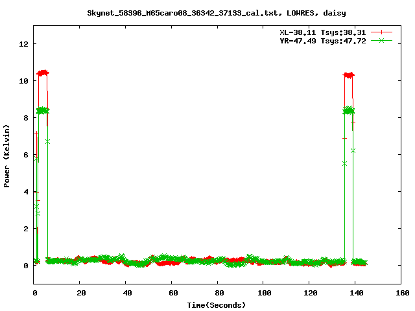Click the x-axis tick label 20

tap(81, 293)
